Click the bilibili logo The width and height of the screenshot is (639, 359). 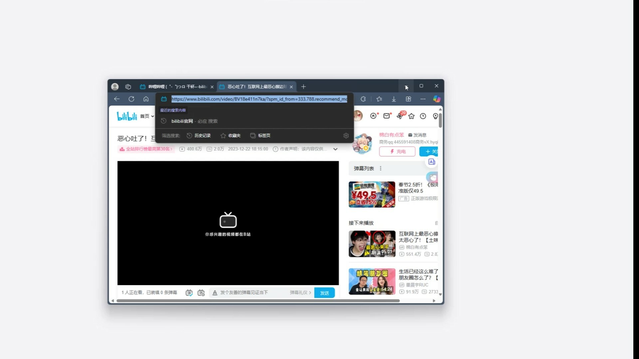point(126,116)
